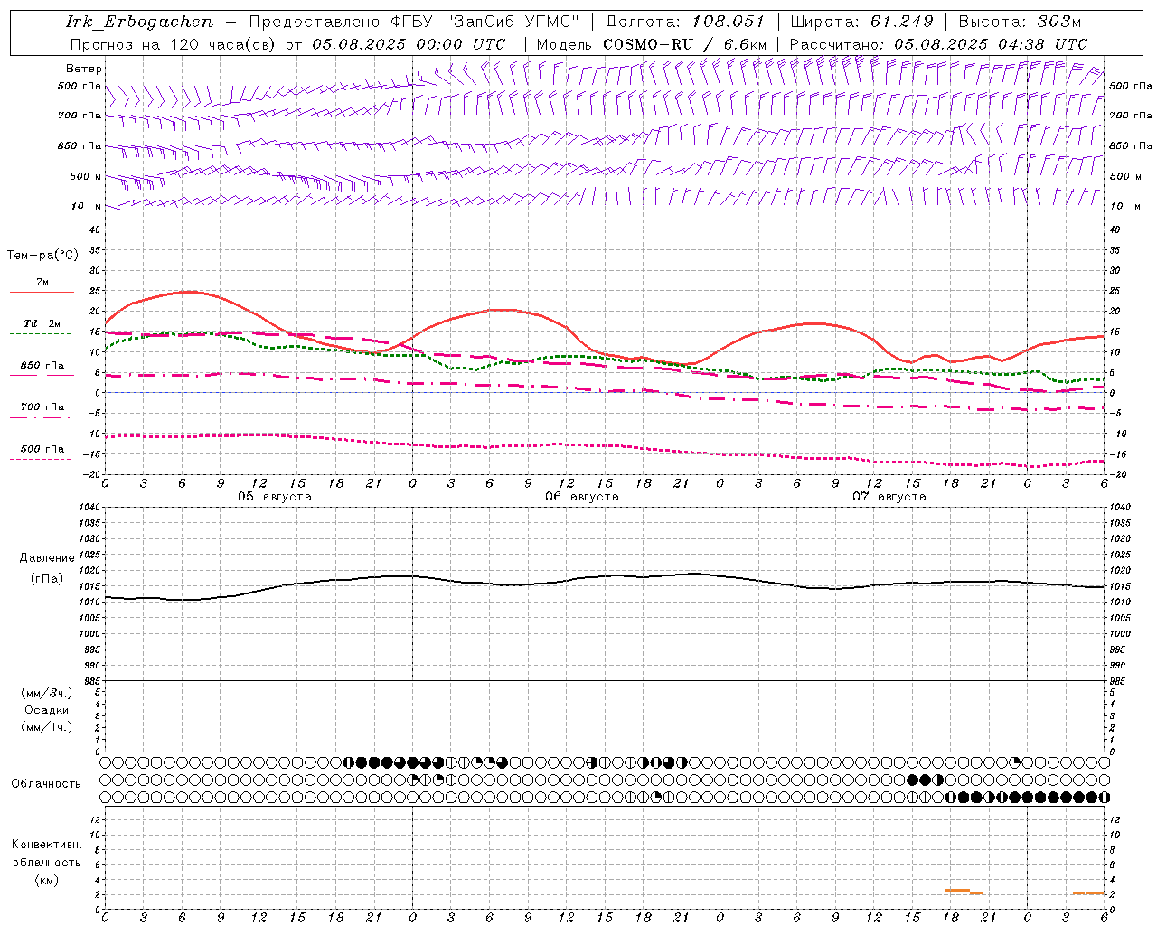
Task: Click the orange convective bar at chart's final hours
Action: 1089,893
